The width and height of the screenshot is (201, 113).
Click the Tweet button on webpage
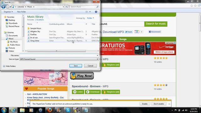pos(128,32)
